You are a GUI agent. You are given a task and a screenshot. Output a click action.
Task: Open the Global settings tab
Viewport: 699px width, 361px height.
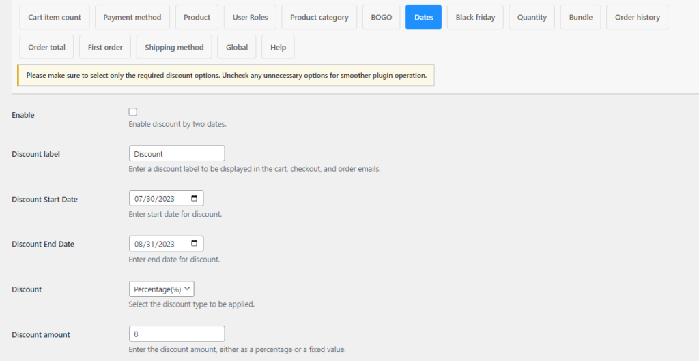point(237,47)
